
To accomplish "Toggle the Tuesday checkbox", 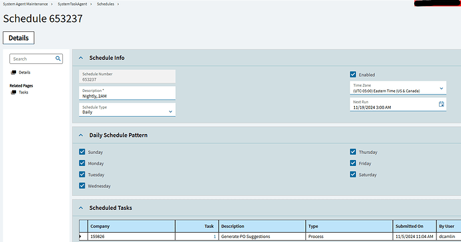I will 82,175.
